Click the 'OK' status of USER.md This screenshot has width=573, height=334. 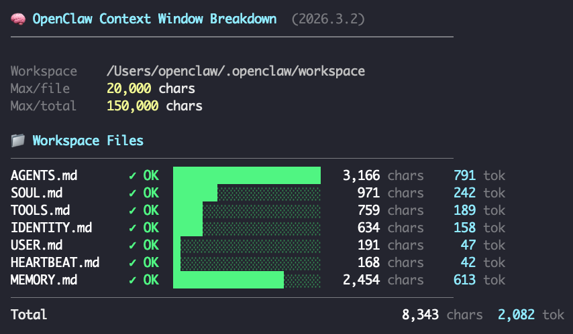pos(151,245)
